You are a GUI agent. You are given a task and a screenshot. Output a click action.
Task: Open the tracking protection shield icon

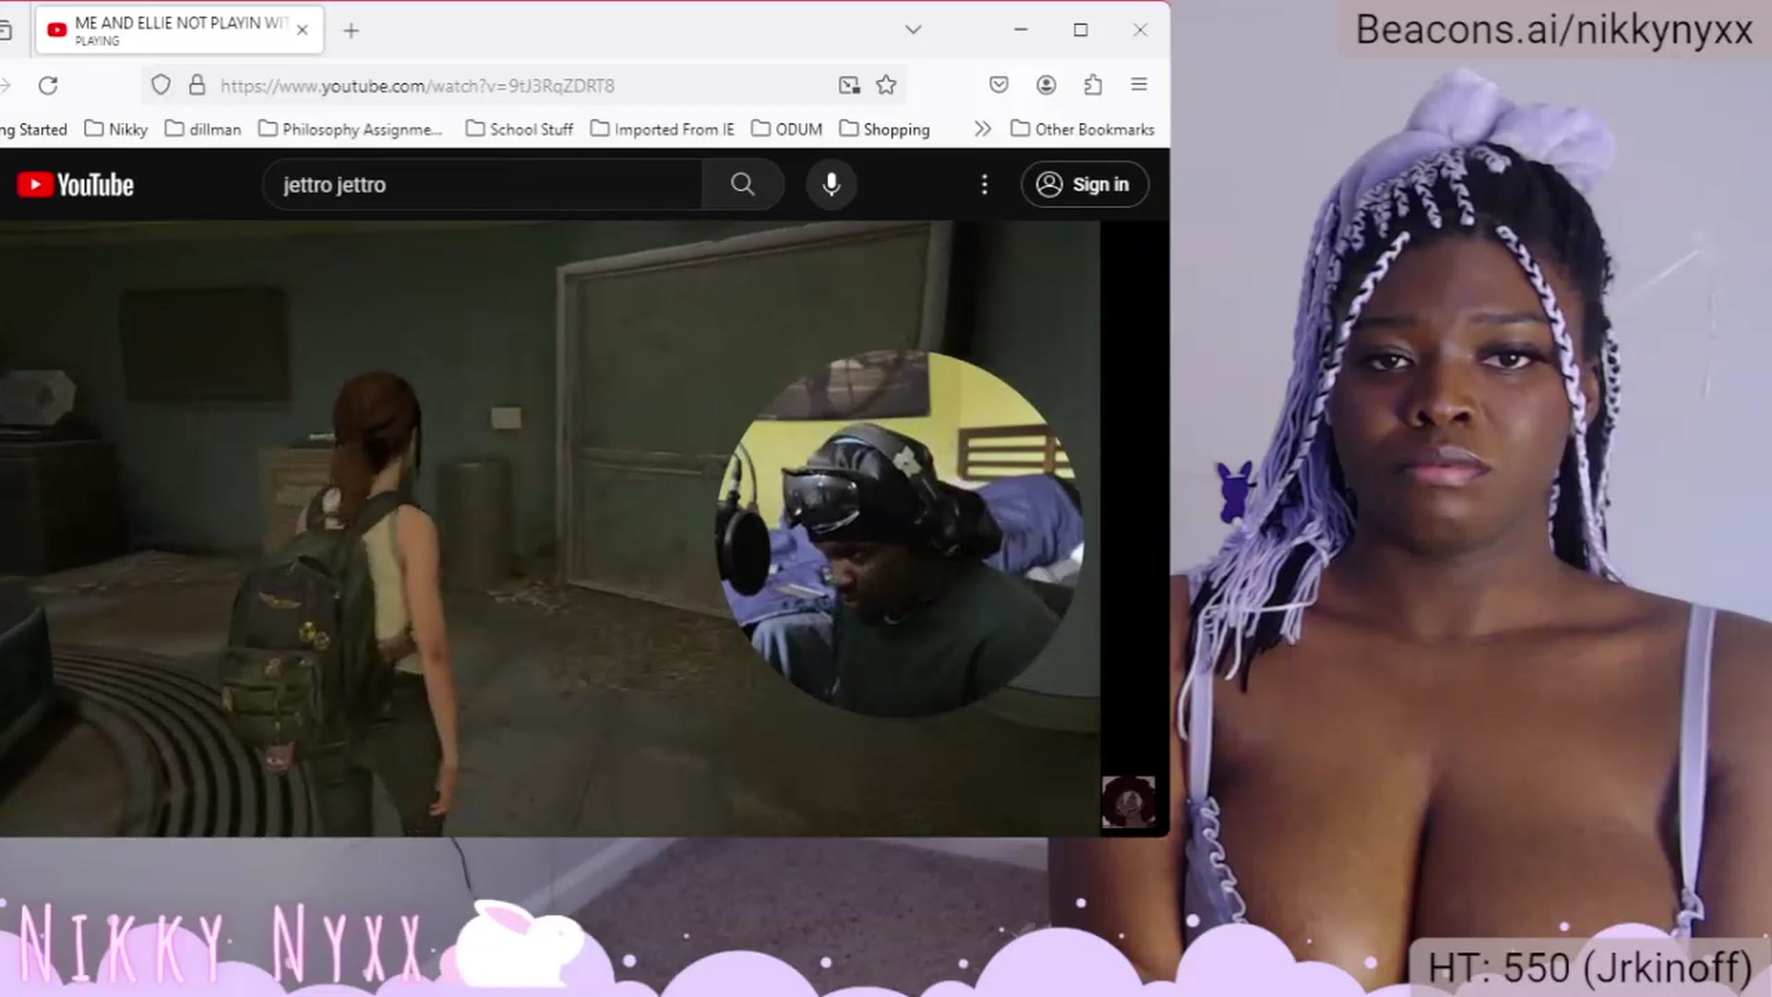coord(161,85)
